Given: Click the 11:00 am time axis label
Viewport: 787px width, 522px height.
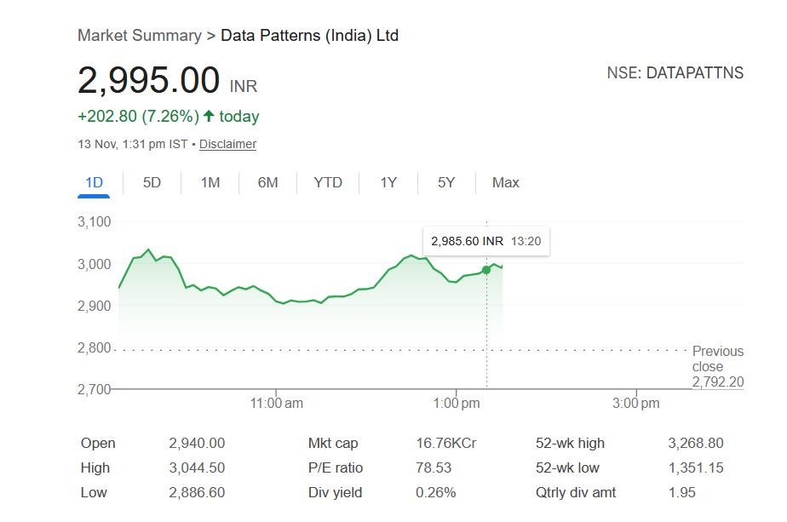Looking at the screenshot, I should click(x=279, y=403).
